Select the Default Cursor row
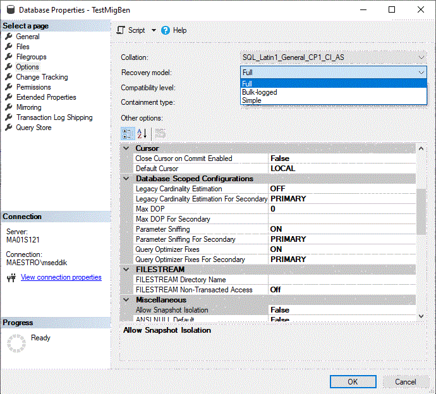Screen dimensions: 436x394 point(275,169)
